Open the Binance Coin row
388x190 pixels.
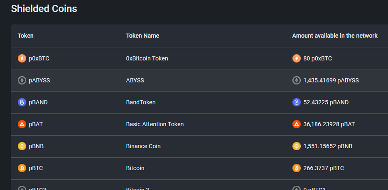click(x=199, y=147)
